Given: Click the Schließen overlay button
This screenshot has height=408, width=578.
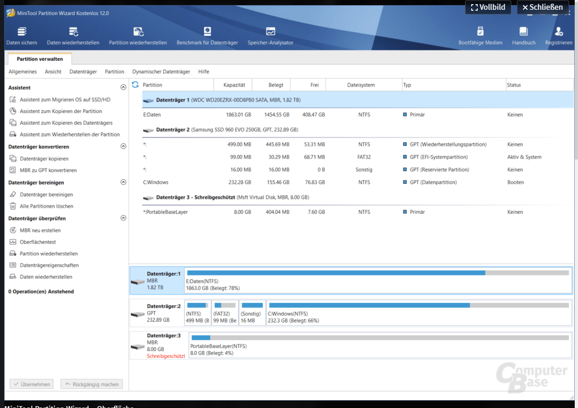Looking at the screenshot, I should 543,7.
